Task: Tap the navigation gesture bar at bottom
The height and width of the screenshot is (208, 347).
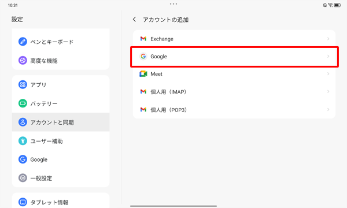Action: pos(173,206)
